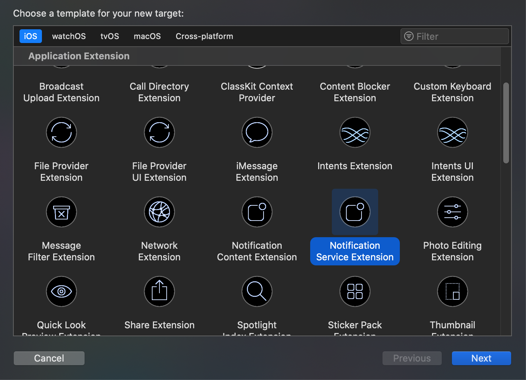Screen dimensions: 526x380
Task: Click the Notification Content Extension label
Action: (x=257, y=251)
